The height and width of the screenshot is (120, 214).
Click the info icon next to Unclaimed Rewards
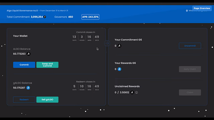[x=136, y=92]
